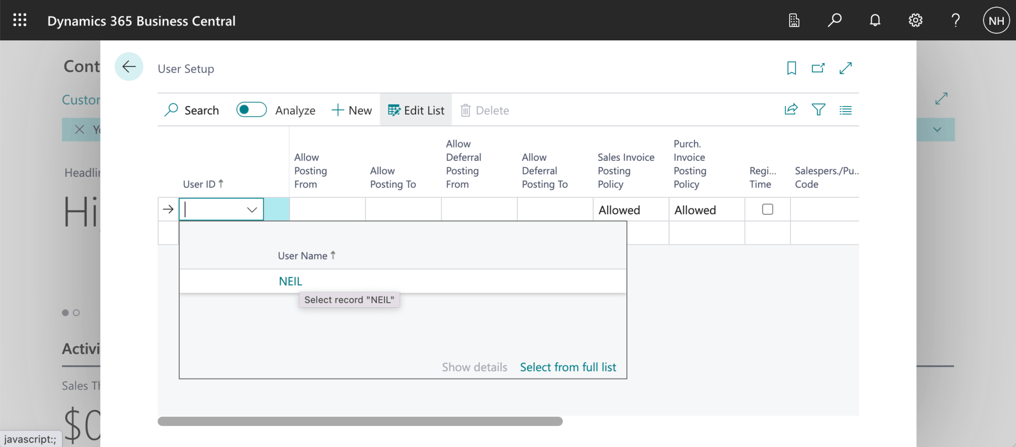Go back using the arrow button

(129, 67)
